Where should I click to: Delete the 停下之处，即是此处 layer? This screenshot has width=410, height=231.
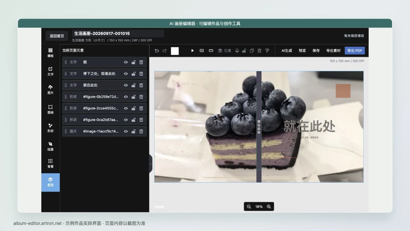(141, 73)
